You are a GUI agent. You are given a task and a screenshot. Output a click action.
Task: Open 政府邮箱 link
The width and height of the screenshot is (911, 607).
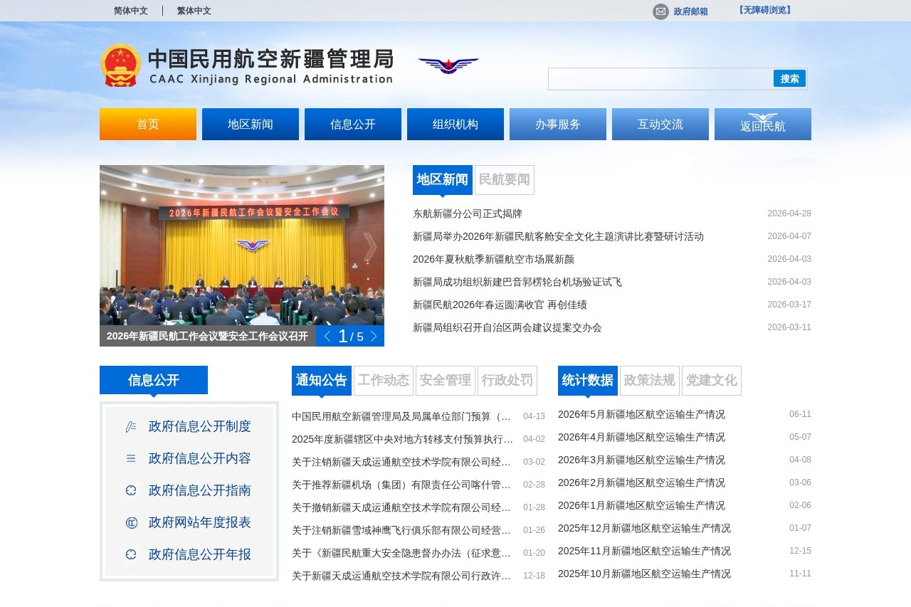tap(690, 11)
